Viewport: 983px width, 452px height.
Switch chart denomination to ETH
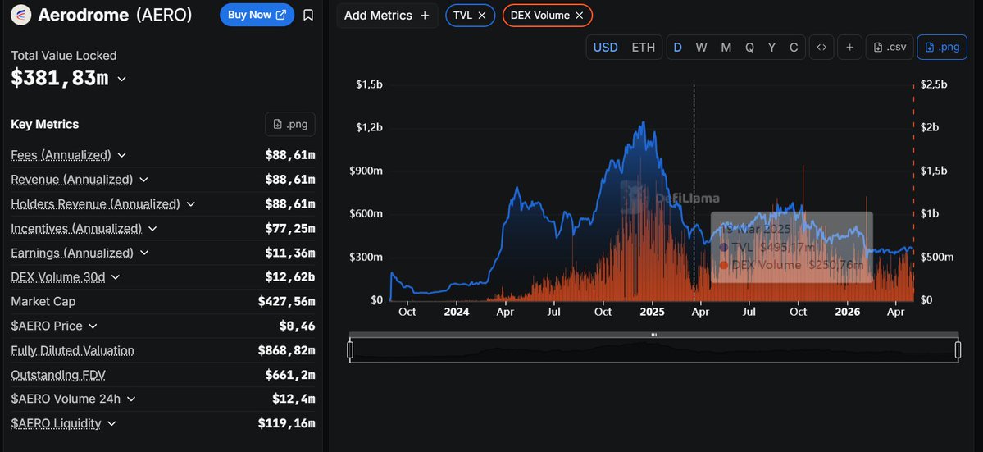pos(644,48)
